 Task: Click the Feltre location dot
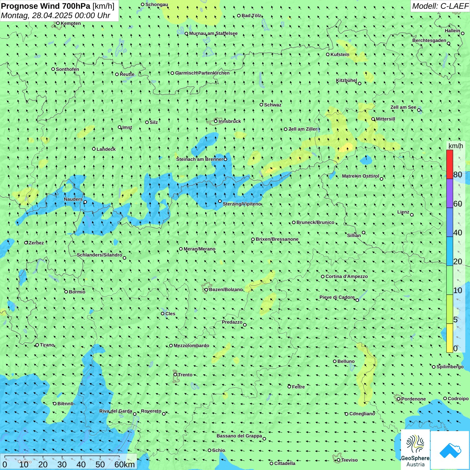point(289,387)
